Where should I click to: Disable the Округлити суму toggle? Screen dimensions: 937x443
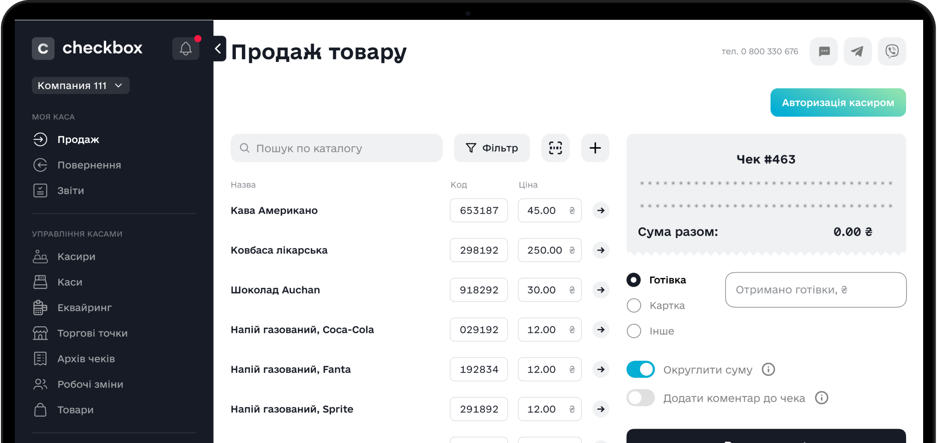(x=641, y=369)
